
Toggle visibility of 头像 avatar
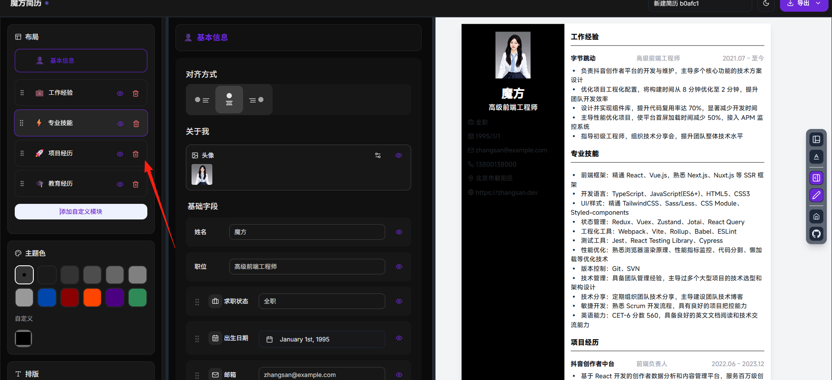point(399,155)
